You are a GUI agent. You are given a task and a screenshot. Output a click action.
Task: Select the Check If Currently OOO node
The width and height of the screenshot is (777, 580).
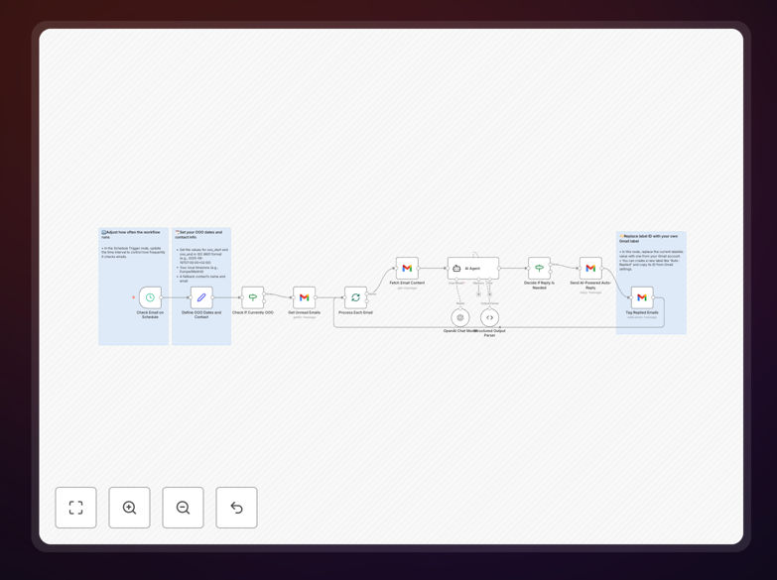point(253,297)
